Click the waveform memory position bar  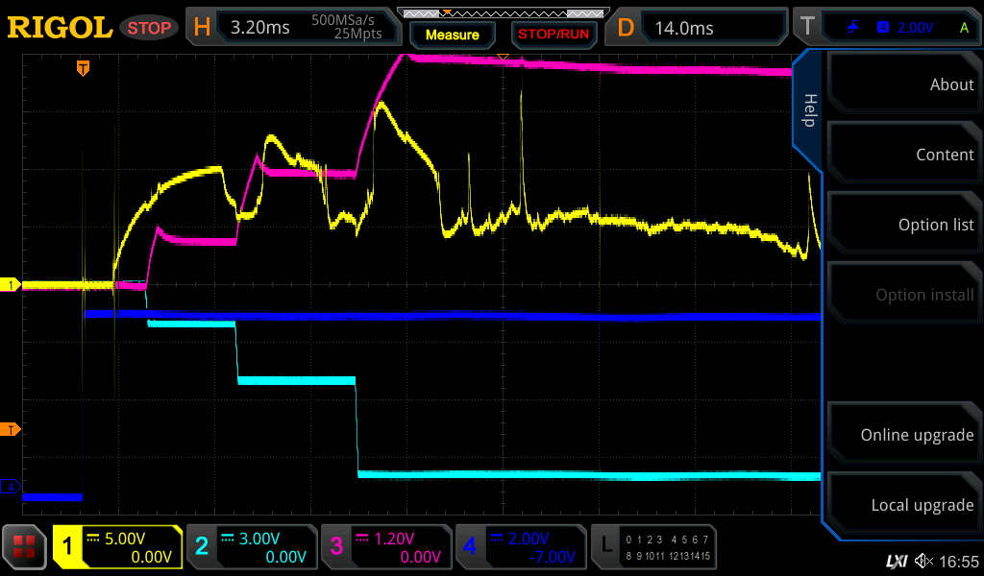pos(502,12)
